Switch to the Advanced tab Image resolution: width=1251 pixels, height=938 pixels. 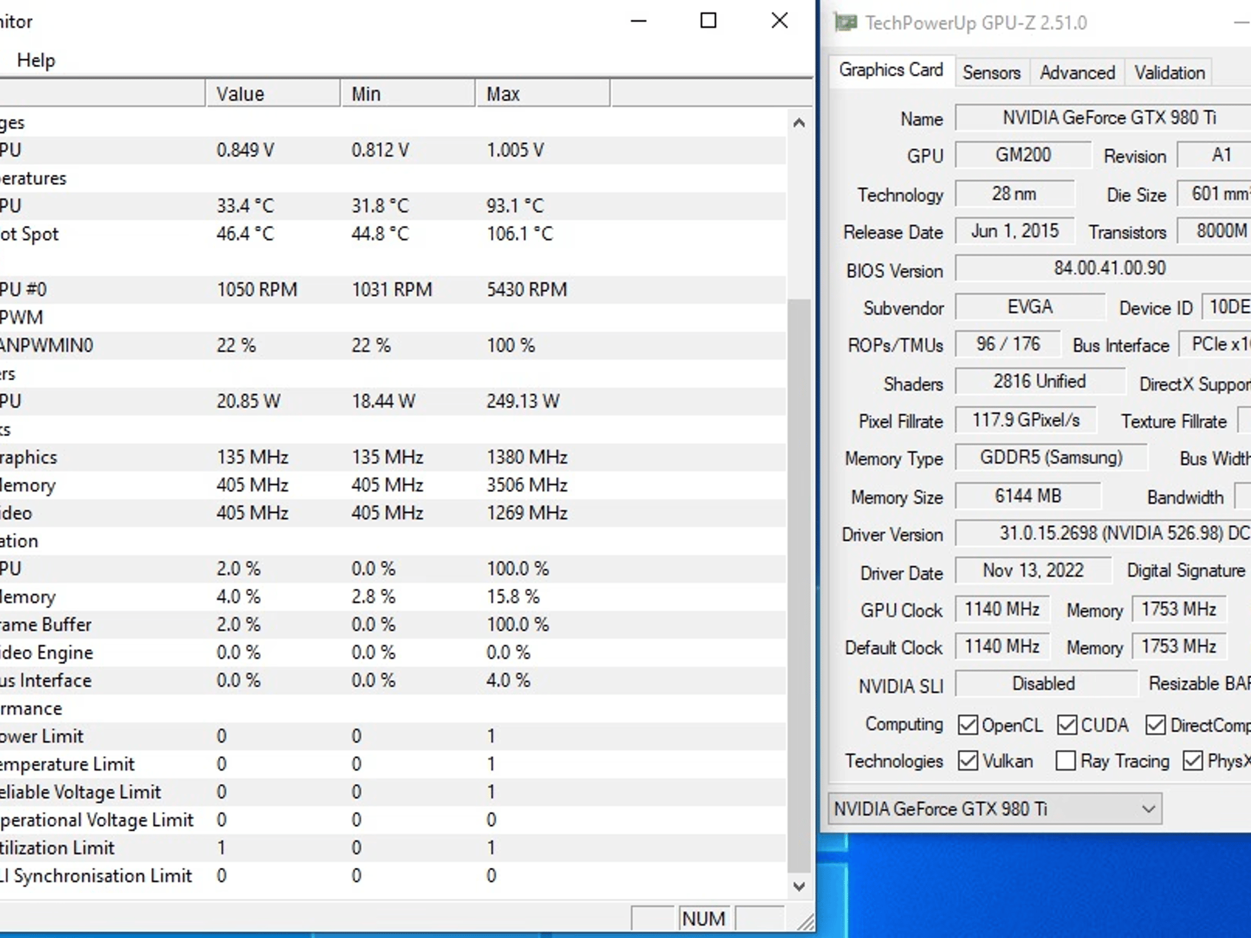tap(1078, 73)
